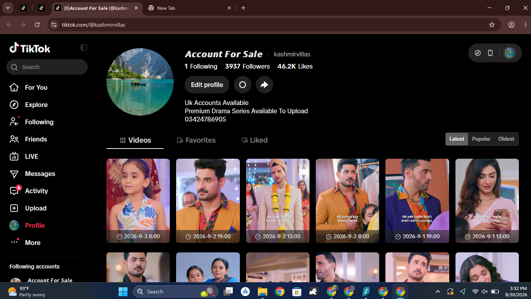The height and width of the screenshot is (299, 531).
Task: Click the kashmirvillas username text
Action: click(x=292, y=54)
